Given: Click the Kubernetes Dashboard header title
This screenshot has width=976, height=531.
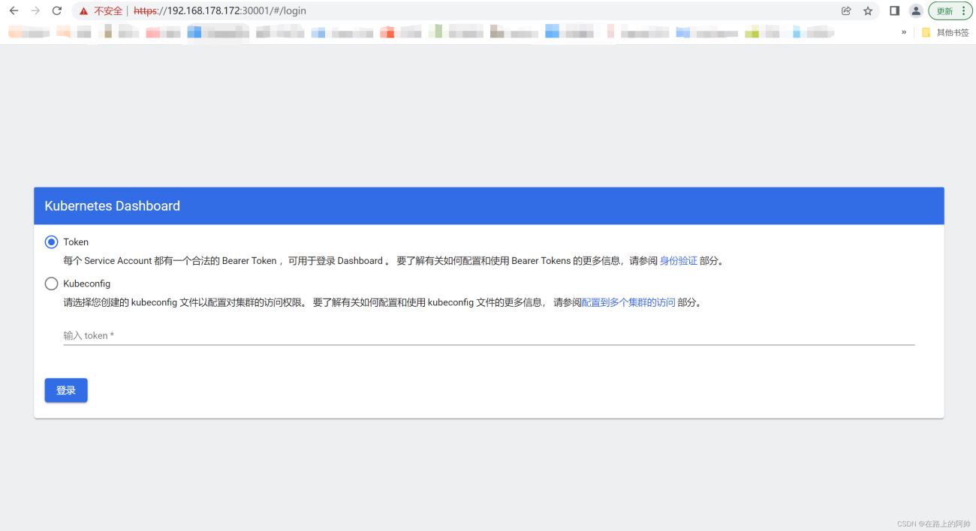Looking at the screenshot, I should pos(113,206).
